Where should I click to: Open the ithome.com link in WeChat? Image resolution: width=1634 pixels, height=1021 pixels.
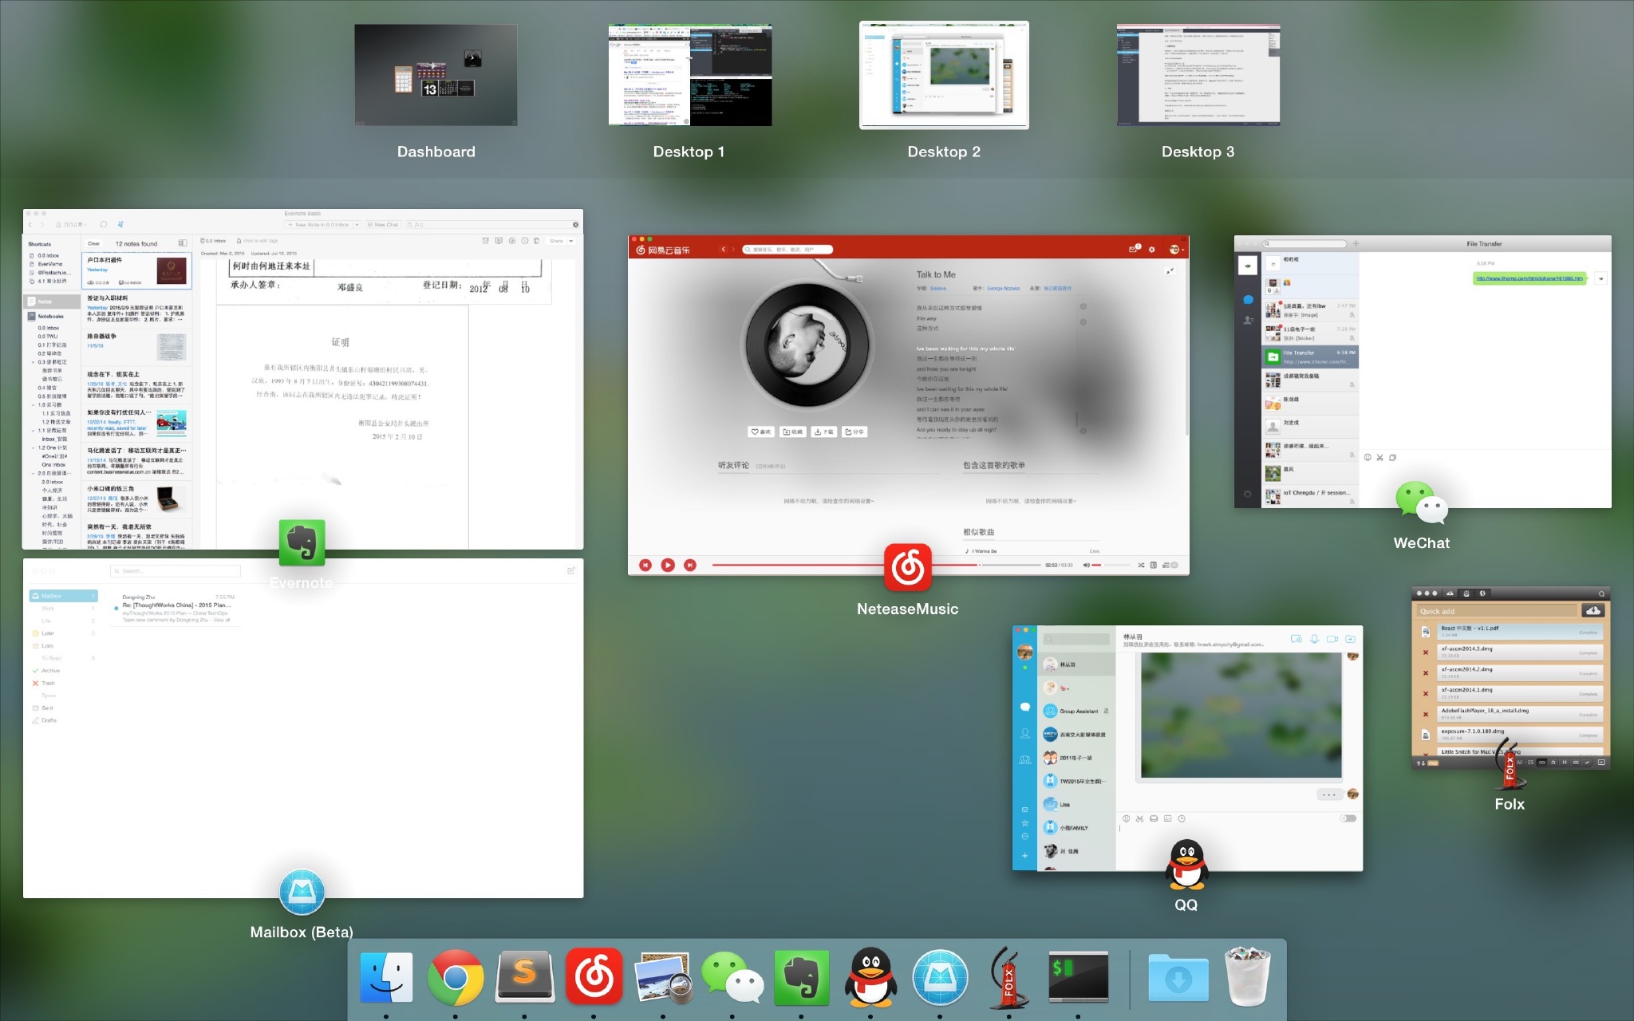[1529, 278]
